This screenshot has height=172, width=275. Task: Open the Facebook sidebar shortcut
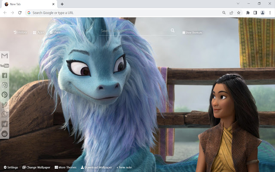[x=5, y=76]
